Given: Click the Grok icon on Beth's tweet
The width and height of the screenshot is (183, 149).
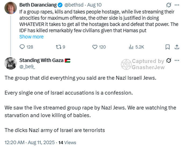Looking at the screenshot, I should pyautogui.click(x=169, y=5).
